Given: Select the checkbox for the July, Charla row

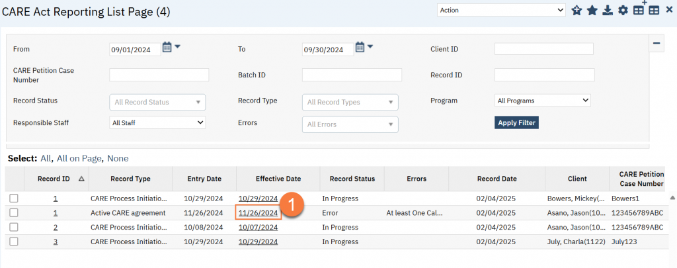Looking at the screenshot, I should point(14,242).
